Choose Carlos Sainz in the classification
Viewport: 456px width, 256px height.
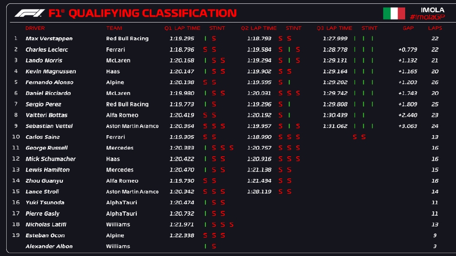tap(43, 137)
